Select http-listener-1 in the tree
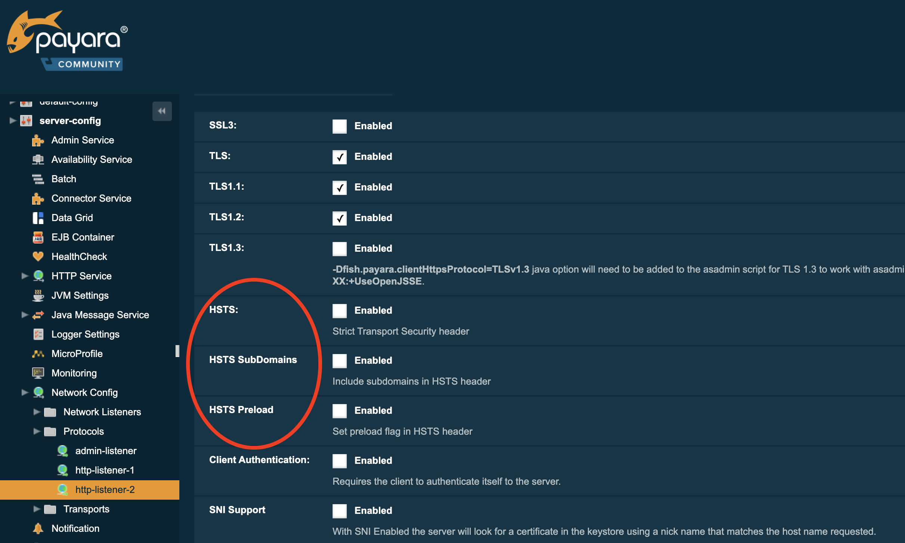905x543 pixels. (105, 470)
